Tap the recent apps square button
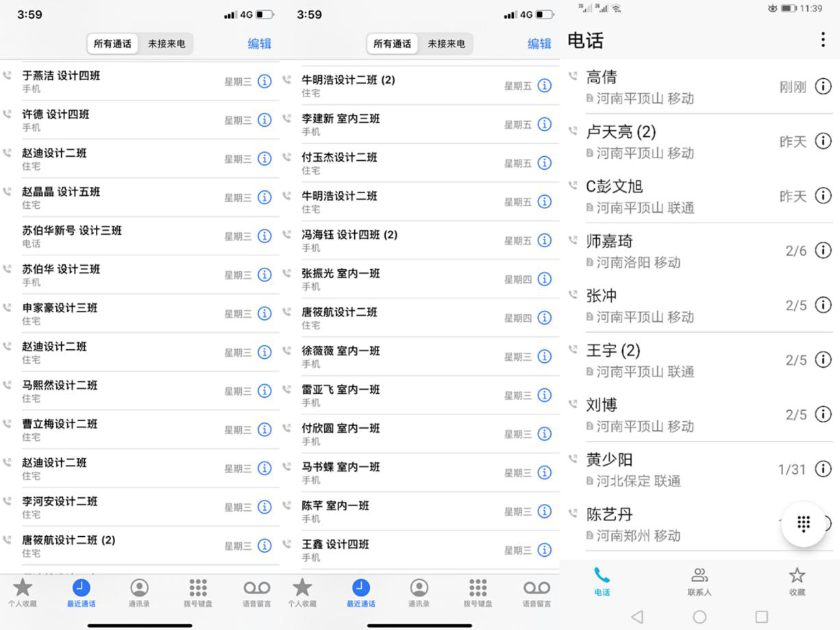840x630 pixels. click(761, 616)
